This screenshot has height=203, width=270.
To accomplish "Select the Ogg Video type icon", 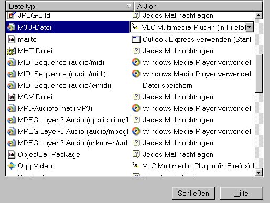I will (x=12, y=166).
